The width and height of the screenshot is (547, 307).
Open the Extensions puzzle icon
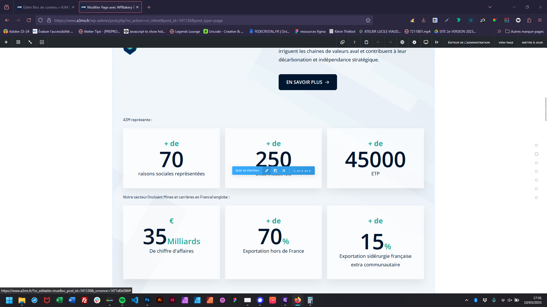point(529,20)
